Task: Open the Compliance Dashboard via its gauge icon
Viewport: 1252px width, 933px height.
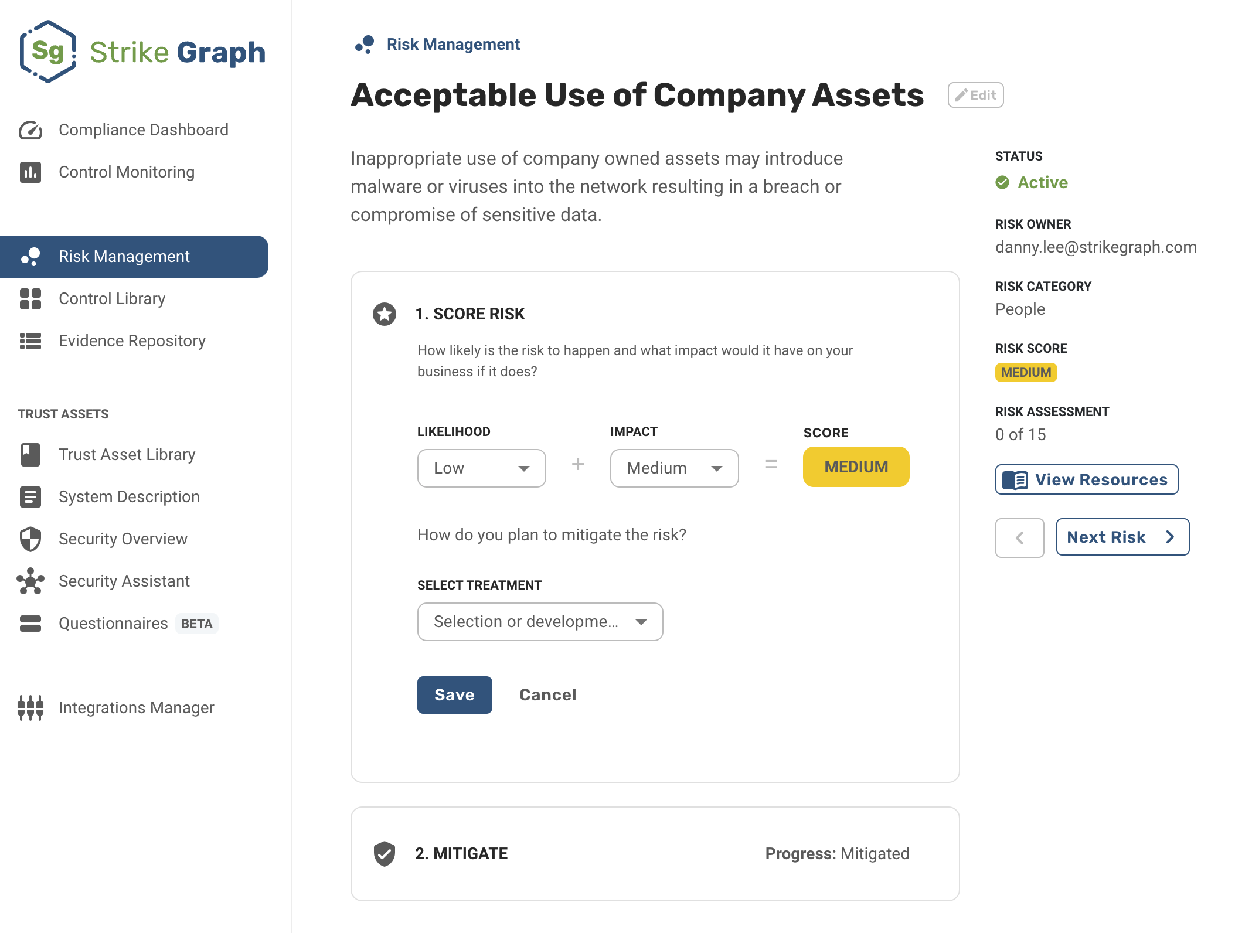Action: 32,130
